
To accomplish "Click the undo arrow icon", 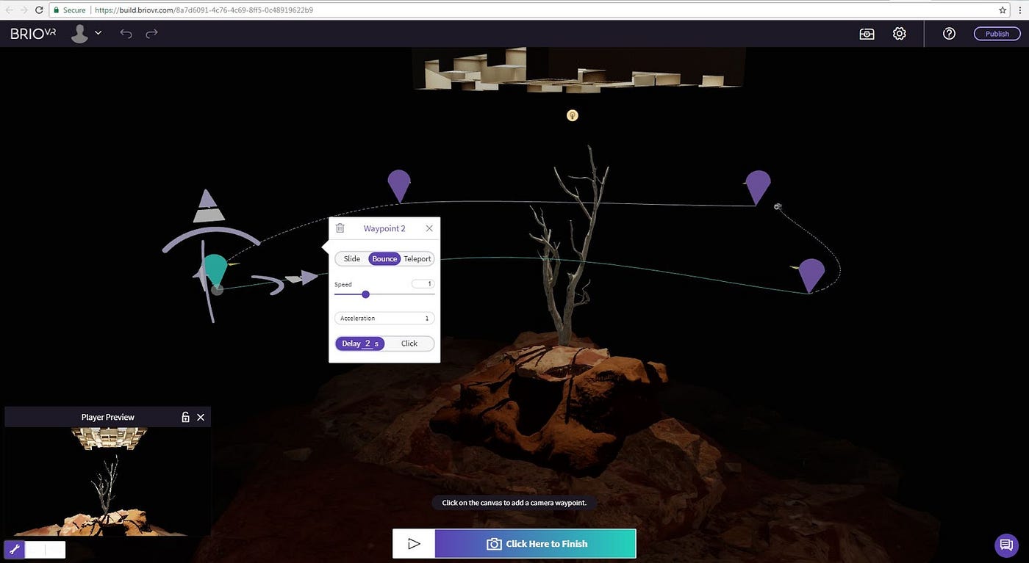I will pos(126,34).
